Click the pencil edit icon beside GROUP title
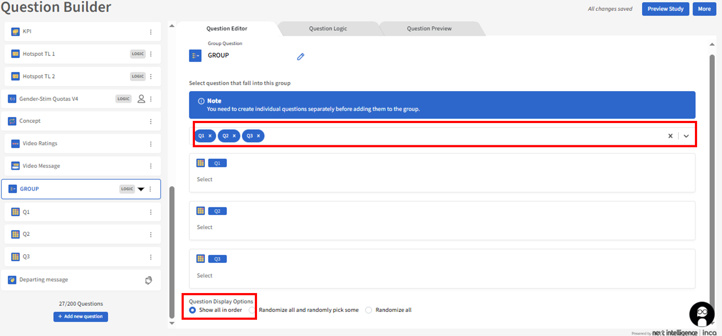 tap(300, 57)
